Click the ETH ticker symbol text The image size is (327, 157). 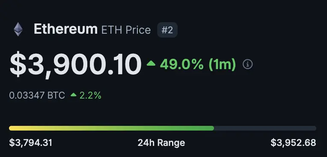click(x=112, y=30)
